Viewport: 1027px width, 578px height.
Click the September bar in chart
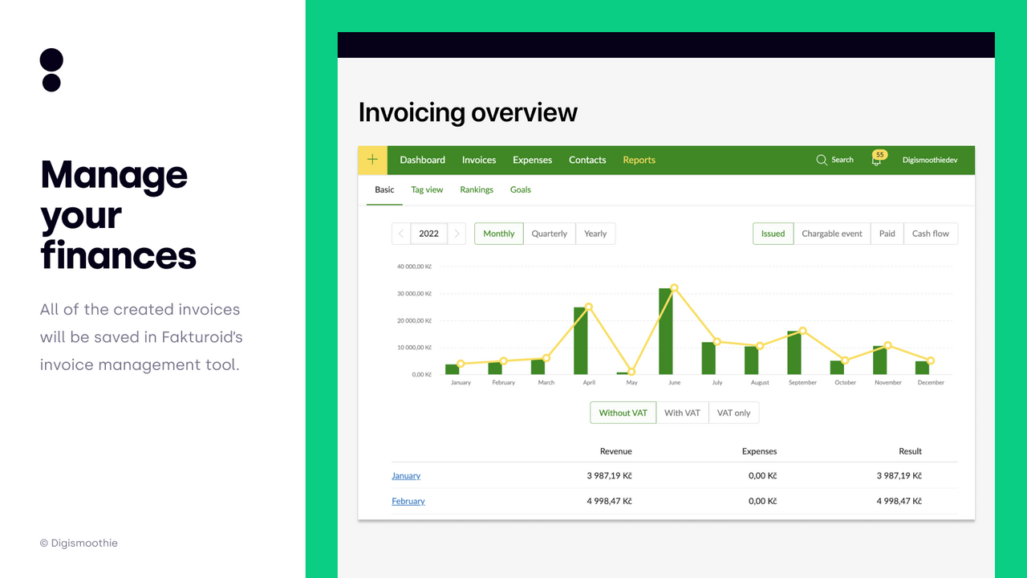tap(794, 353)
